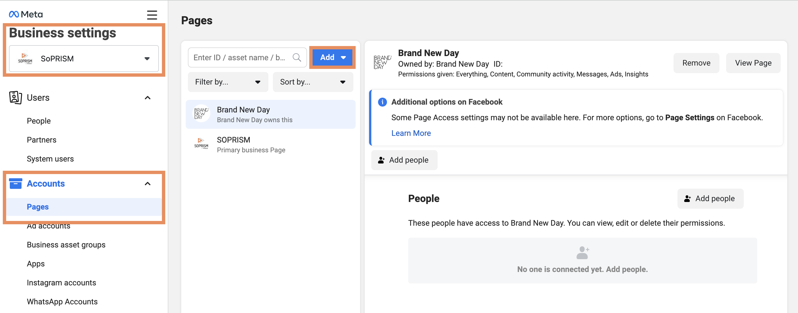Click the Learn More link
The image size is (798, 313).
point(411,133)
